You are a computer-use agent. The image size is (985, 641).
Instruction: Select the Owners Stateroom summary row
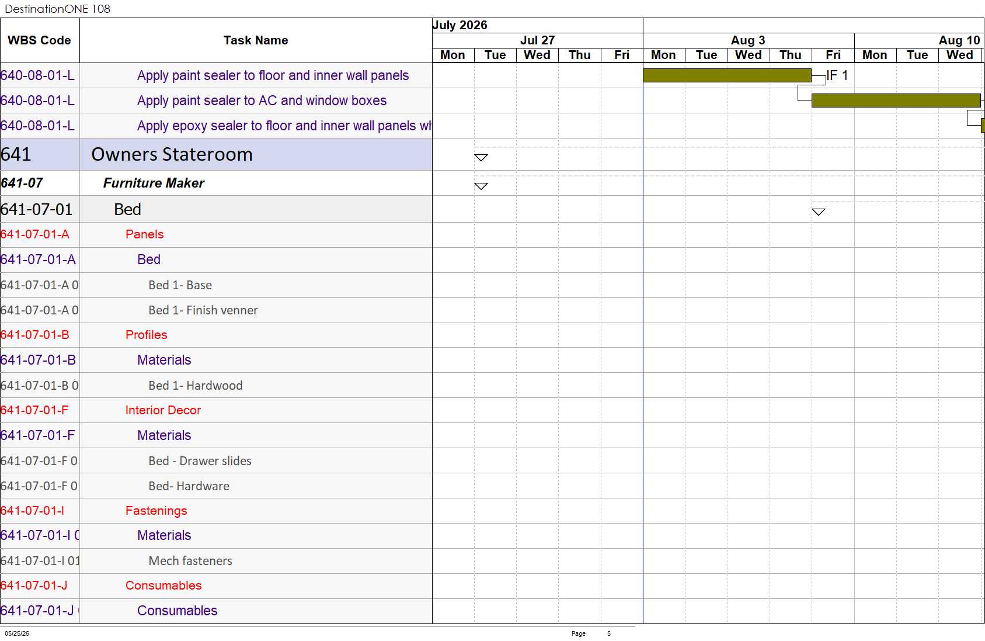[x=216, y=154]
